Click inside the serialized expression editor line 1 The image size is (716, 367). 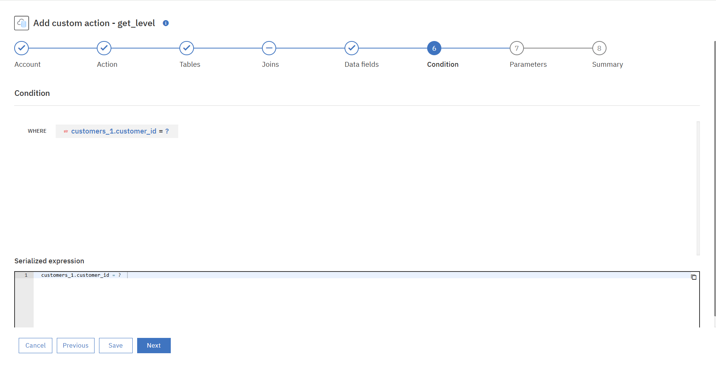[x=366, y=275]
